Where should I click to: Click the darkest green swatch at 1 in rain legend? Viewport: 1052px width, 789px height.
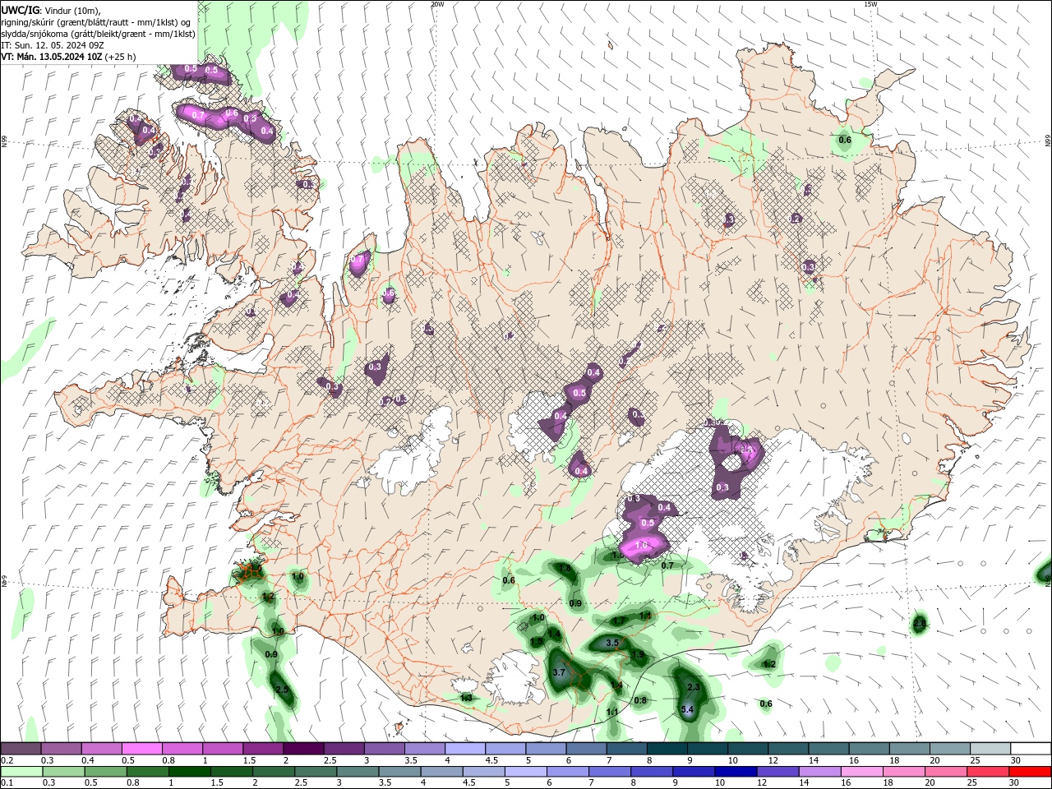pos(191,772)
